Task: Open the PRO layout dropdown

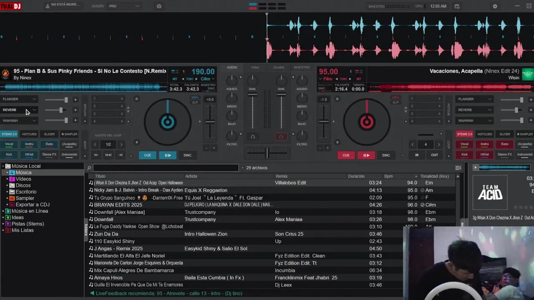Action: pyautogui.click(x=124, y=6)
